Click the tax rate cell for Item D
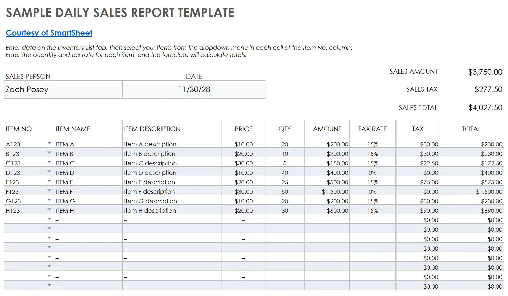 tap(372, 173)
